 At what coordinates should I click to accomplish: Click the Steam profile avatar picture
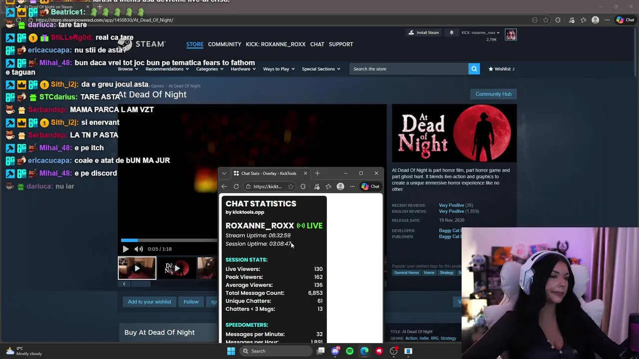pos(510,34)
